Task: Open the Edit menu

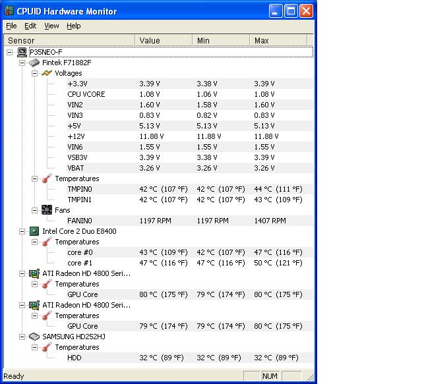Action: point(30,26)
